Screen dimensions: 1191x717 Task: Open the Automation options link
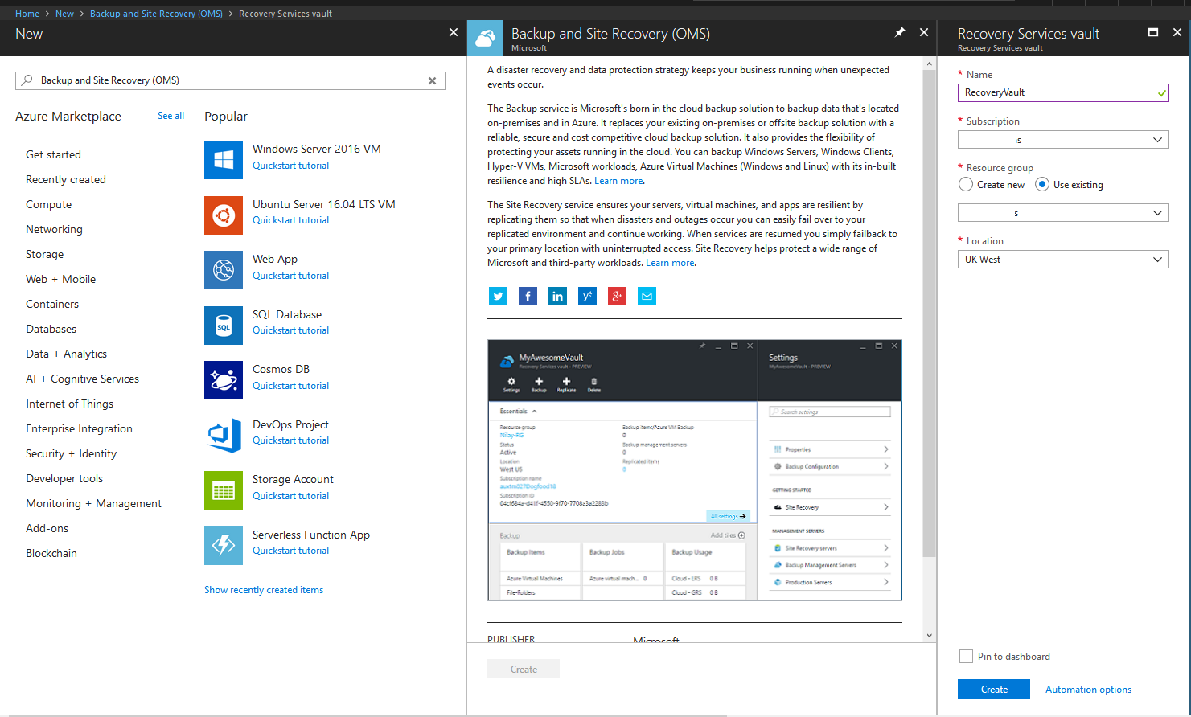click(1088, 690)
